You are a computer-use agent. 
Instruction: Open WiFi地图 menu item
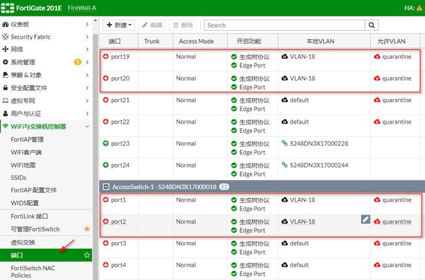pyautogui.click(x=23, y=165)
